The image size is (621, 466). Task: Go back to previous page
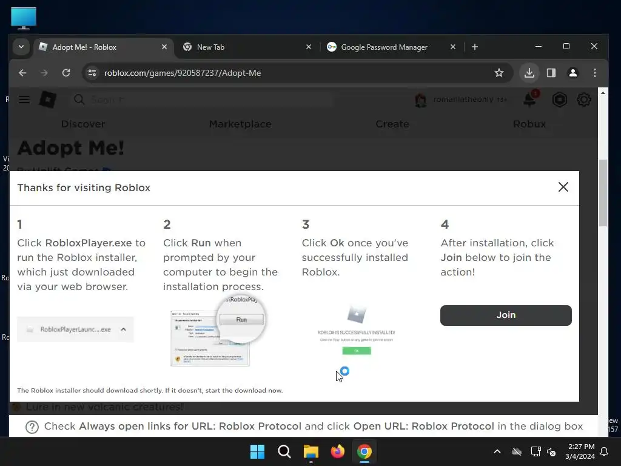point(22,73)
